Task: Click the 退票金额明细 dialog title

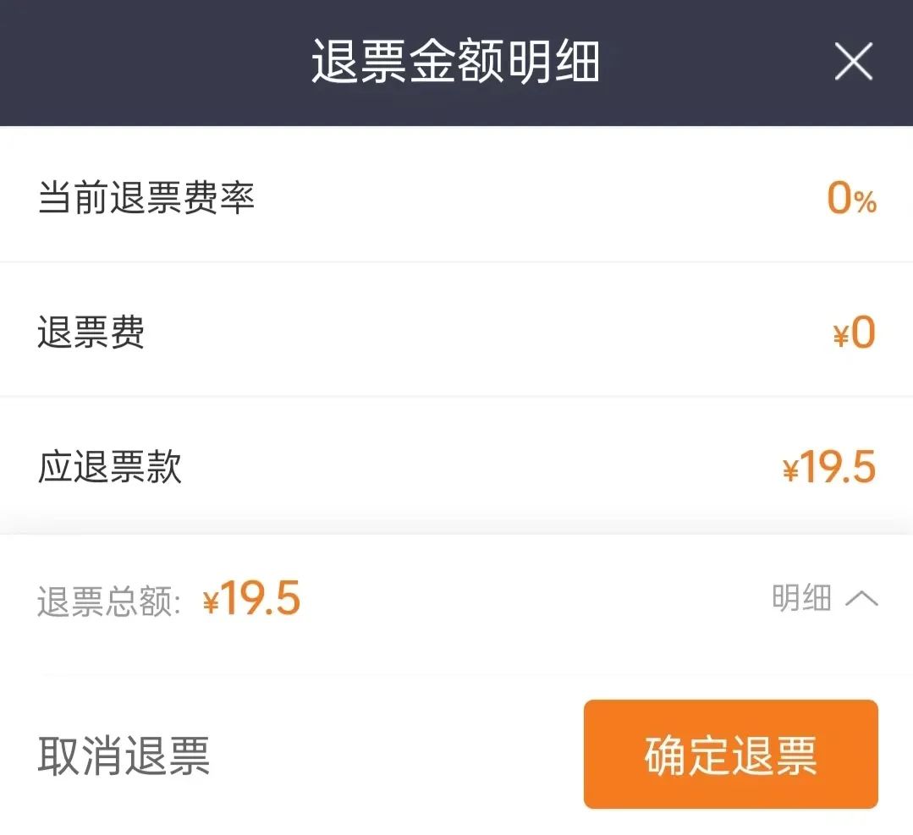Action: pos(456,60)
